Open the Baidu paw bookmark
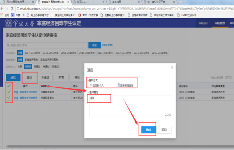This screenshot has height=150, width=234. pyautogui.click(x=13, y=15)
